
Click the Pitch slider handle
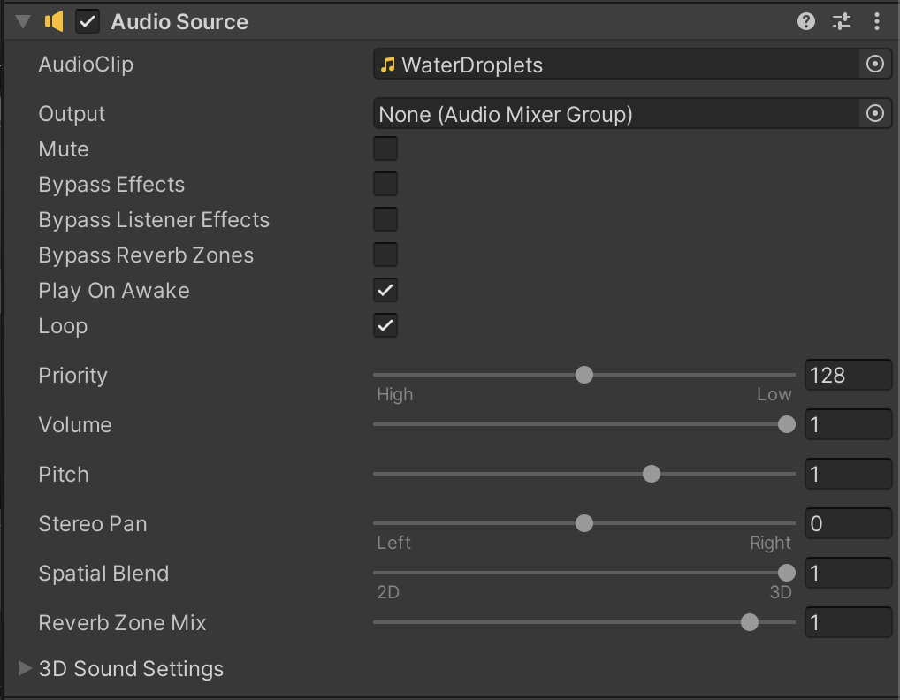(x=652, y=475)
